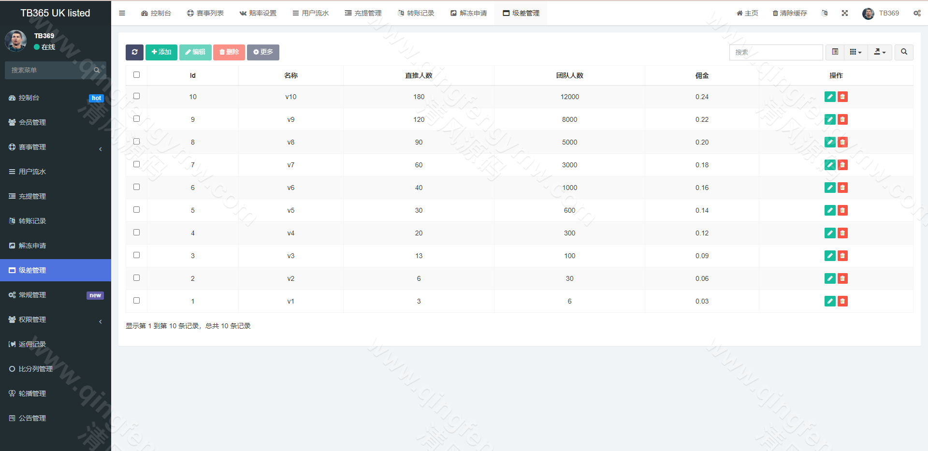Edit the v10 record with green pencil icon
Image resolution: width=928 pixels, height=451 pixels.
coord(830,97)
